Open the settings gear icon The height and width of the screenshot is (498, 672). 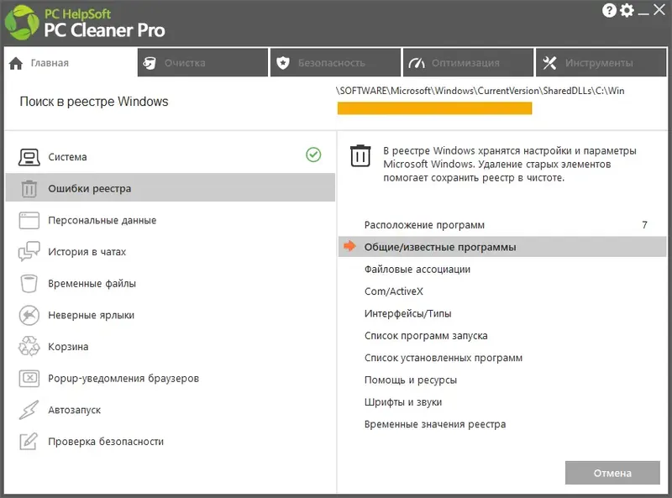(627, 10)
